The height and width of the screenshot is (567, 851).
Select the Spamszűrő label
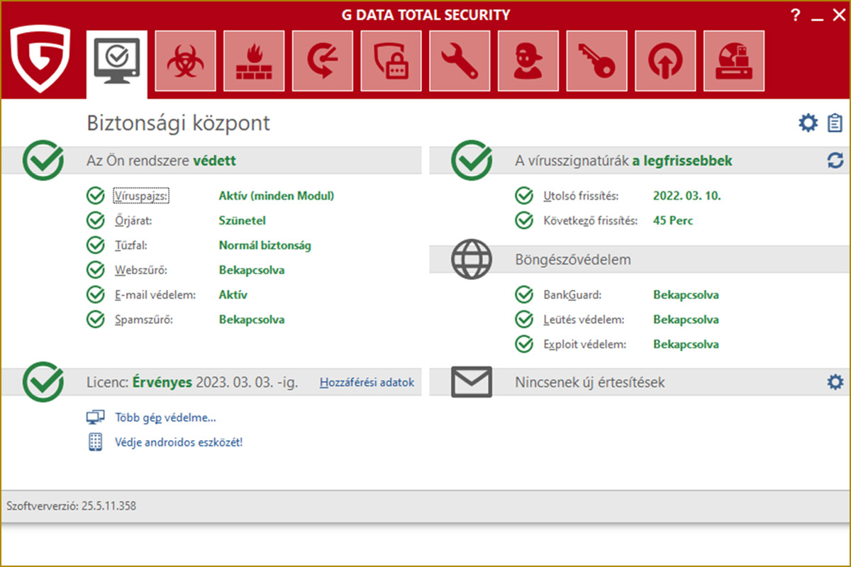144,320
